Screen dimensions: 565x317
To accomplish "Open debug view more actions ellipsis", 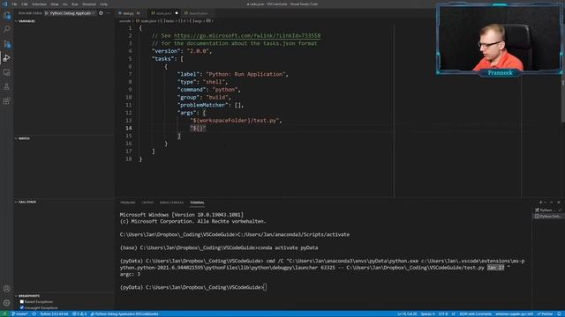I will [x=108, y=13].
